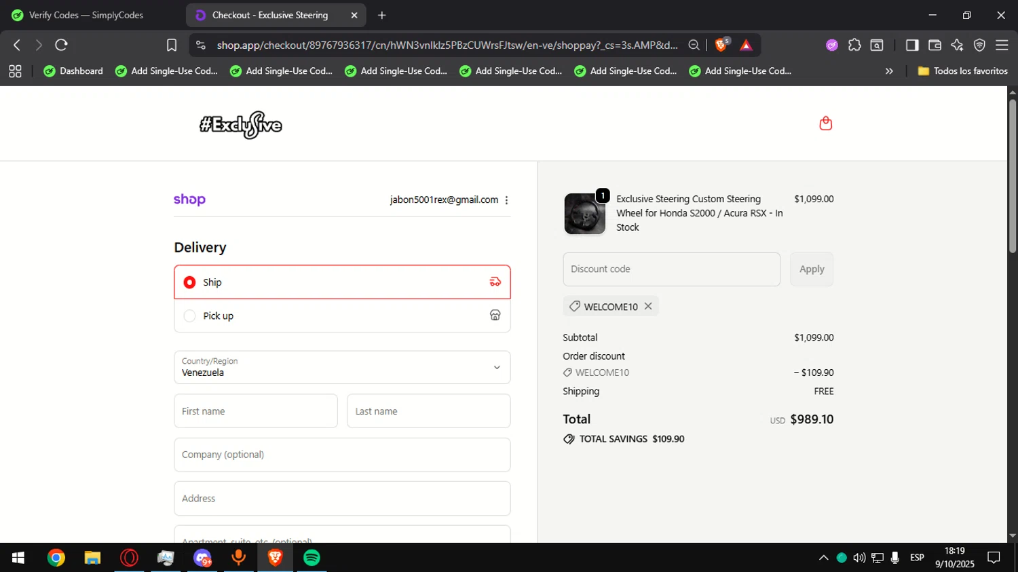
Task: Click the Last name field
Action: pos(428,411)
